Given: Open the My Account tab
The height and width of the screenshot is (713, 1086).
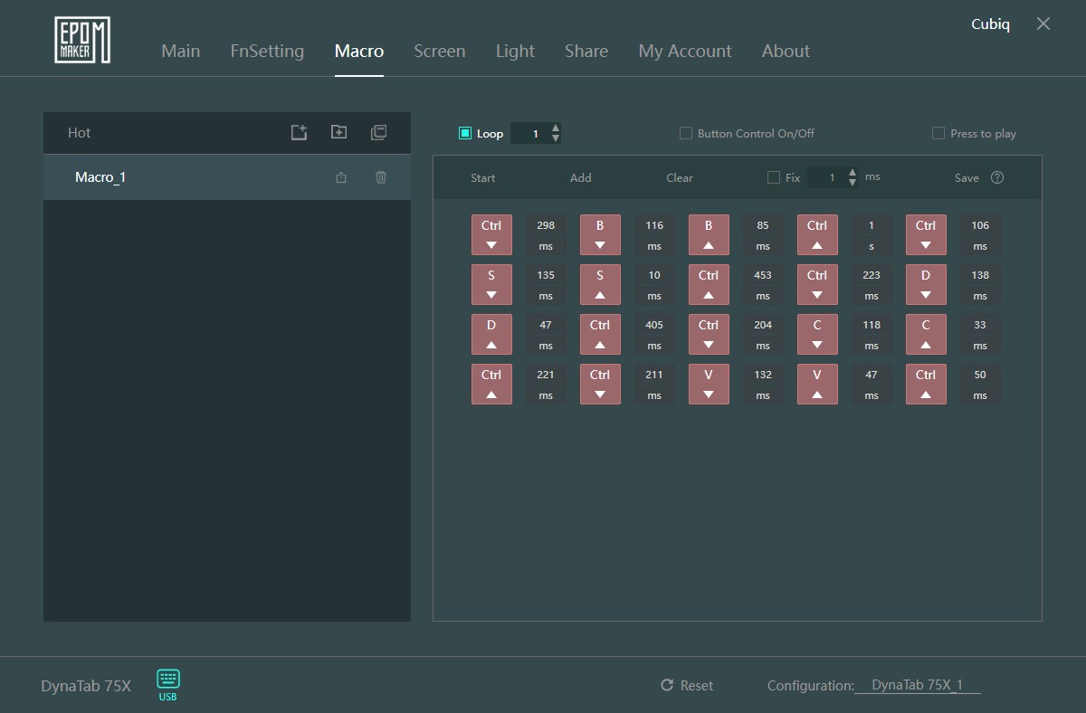Looking at the screenshot, I should 685,52.
